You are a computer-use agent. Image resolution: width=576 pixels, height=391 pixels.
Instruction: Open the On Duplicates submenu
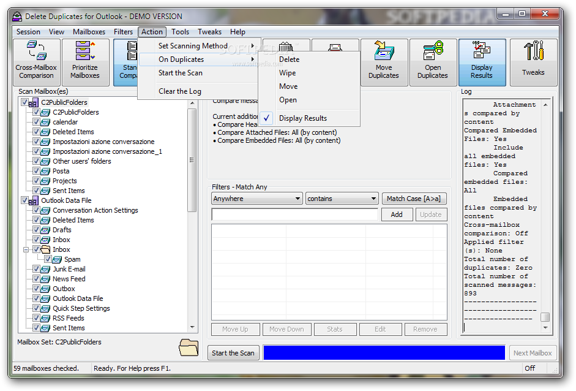click(x=199, y=59)
